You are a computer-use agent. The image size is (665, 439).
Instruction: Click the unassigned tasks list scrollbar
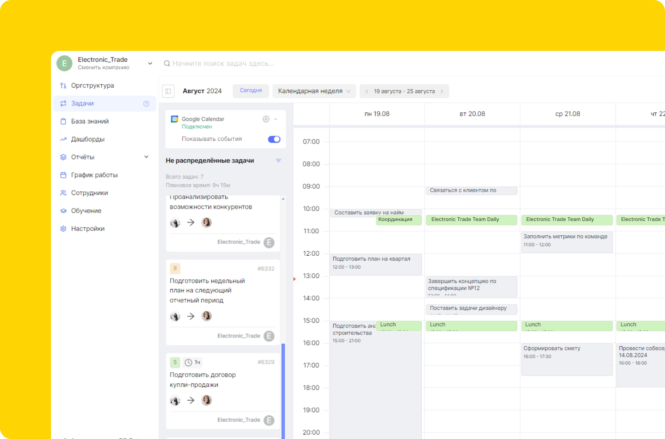[x=283, y=391]
